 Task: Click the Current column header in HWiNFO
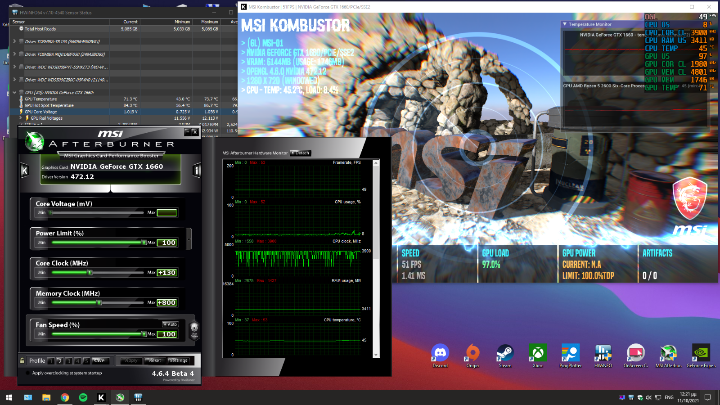pos(124,22)
